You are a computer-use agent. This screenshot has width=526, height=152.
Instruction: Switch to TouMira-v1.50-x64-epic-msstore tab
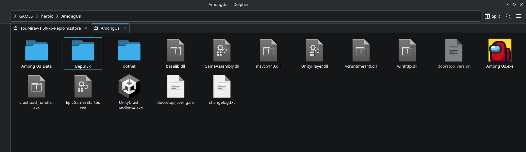click(x=50, y=28)
